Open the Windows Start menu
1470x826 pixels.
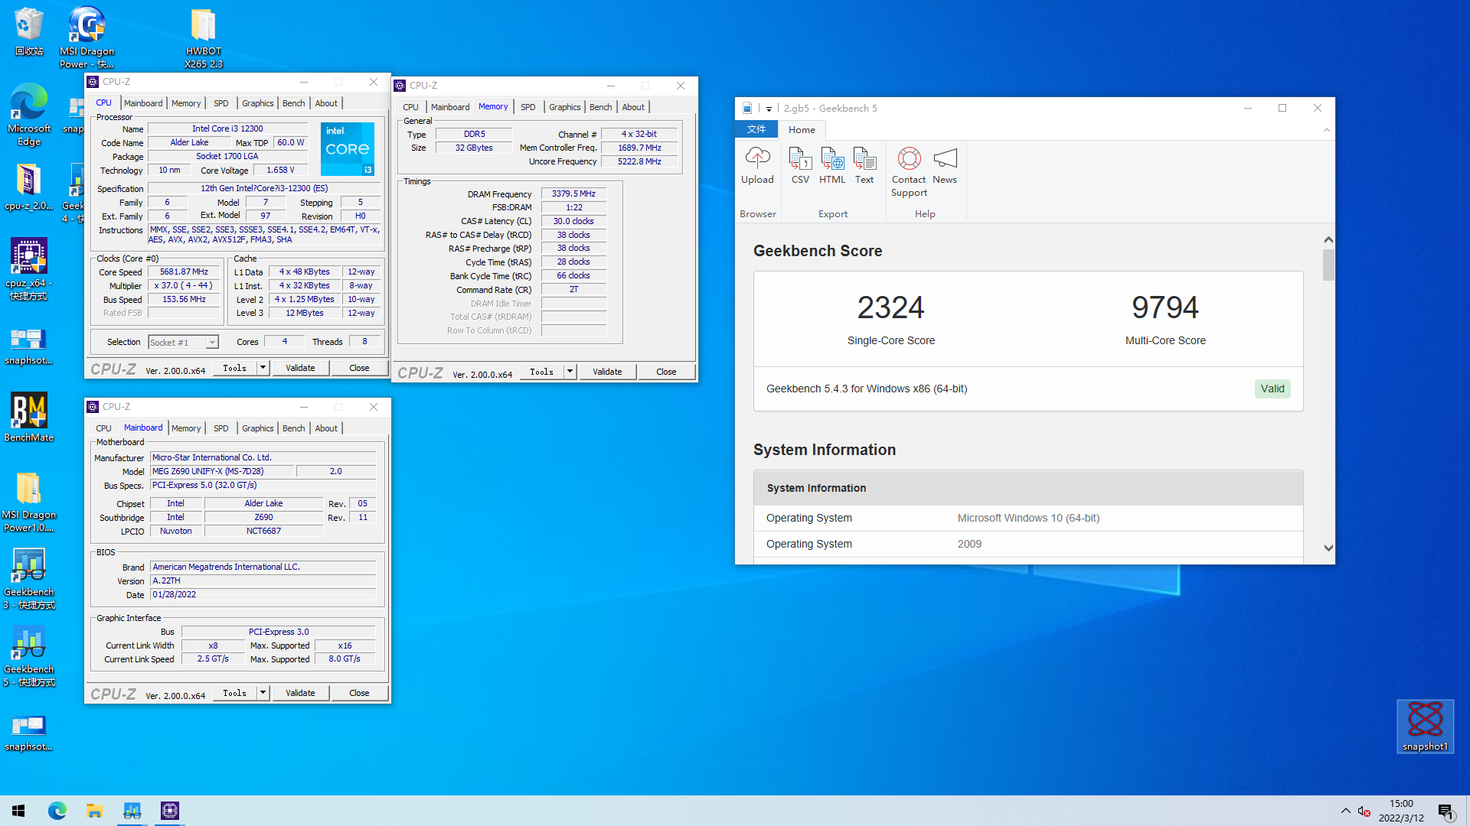tap(18, 811)
